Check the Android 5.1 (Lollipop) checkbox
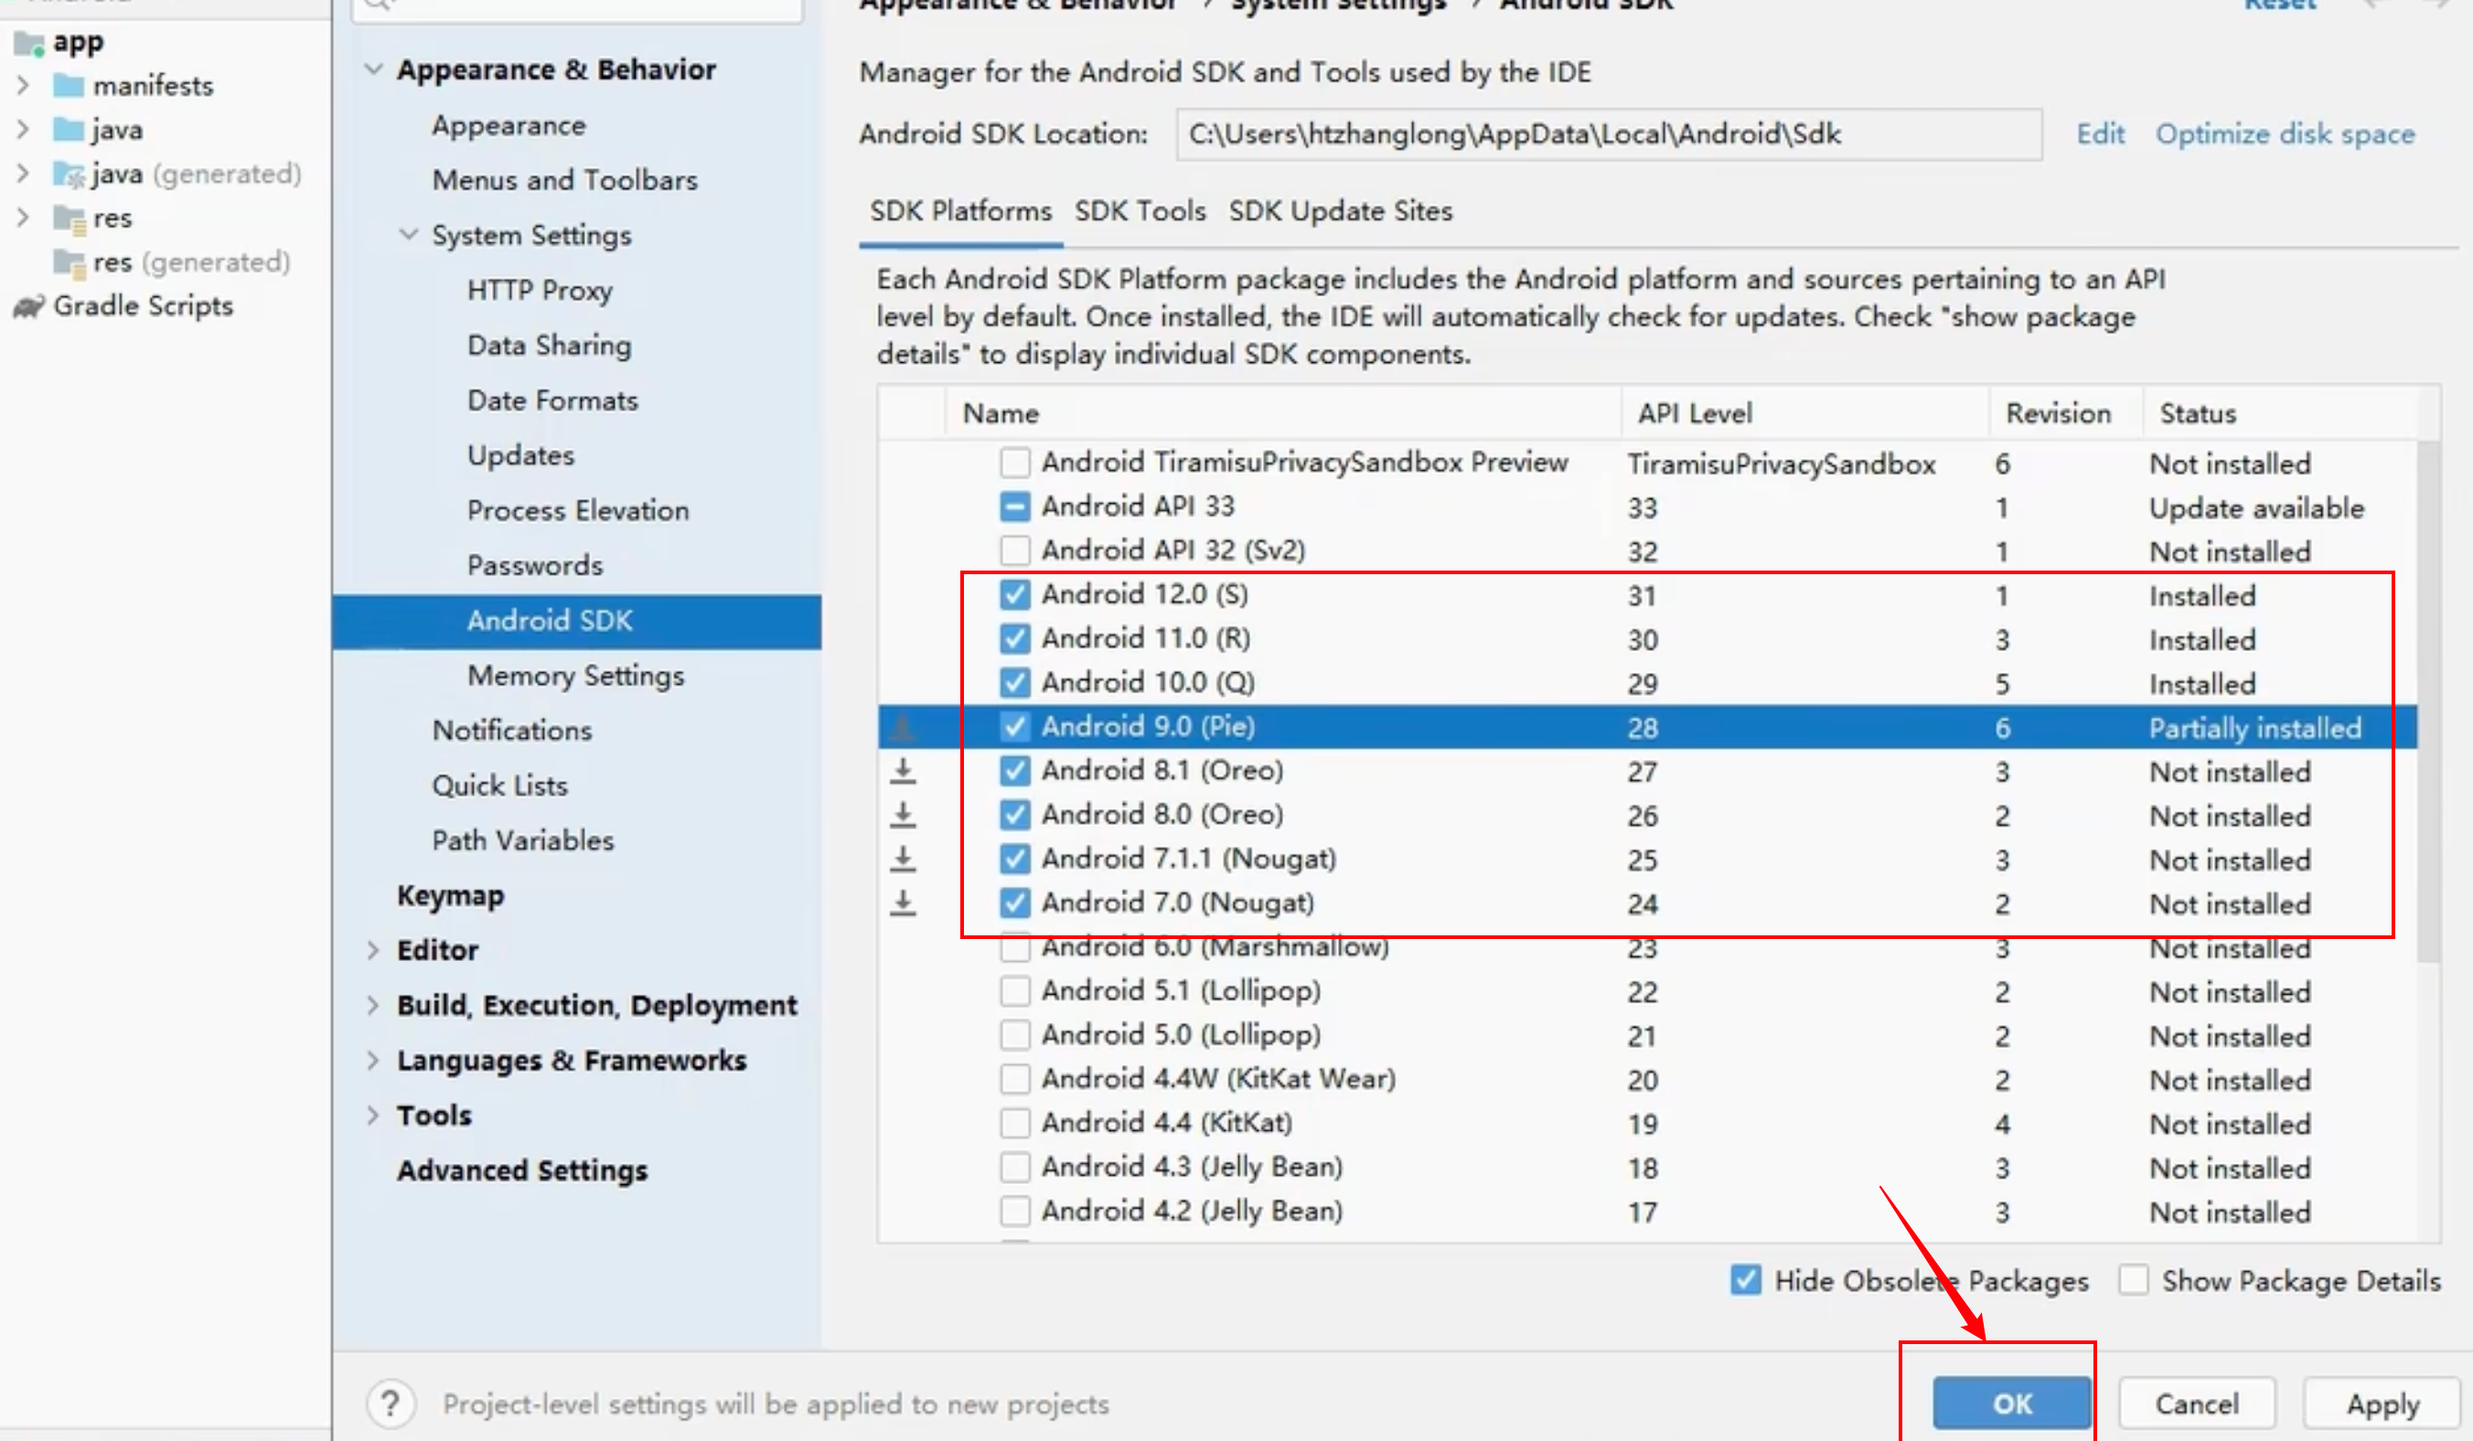This screenshot has width=2473, height=1441. [x=1014, y=991]
